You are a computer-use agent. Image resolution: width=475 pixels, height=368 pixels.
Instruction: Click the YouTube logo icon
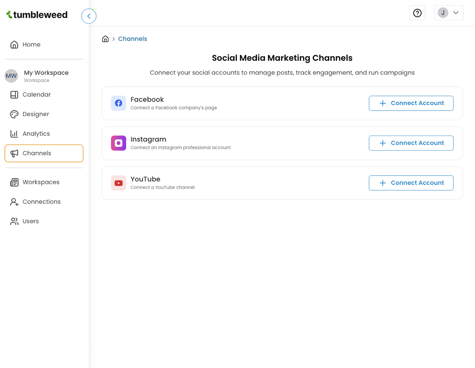click(x=118, y=183)
